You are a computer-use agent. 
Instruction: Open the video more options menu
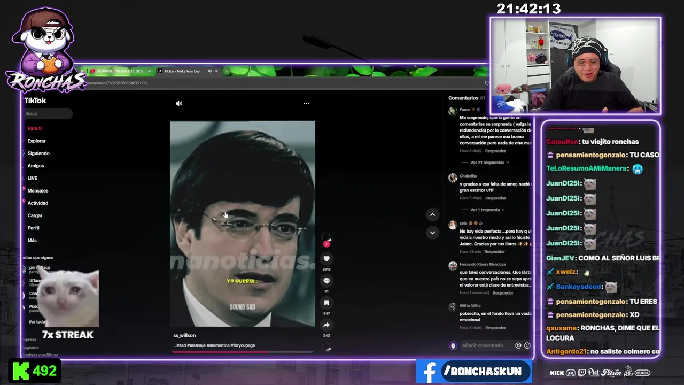(306, 103)
